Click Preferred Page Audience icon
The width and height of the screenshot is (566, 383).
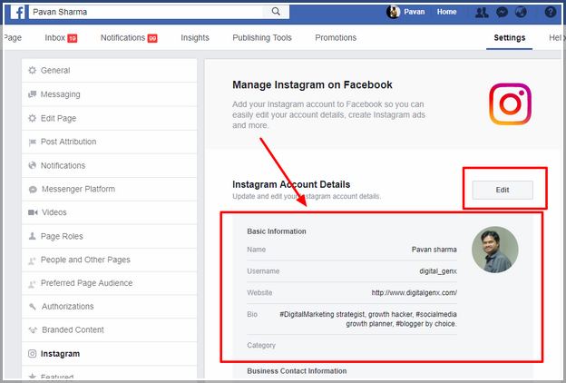32,284
